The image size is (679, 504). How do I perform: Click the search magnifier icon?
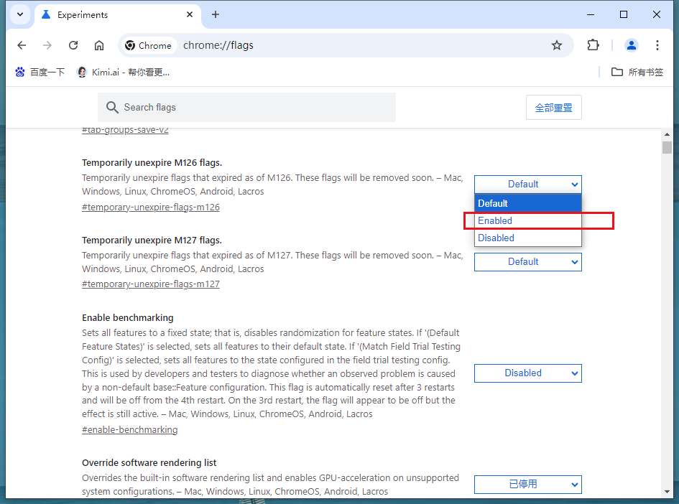coord(112,107)
